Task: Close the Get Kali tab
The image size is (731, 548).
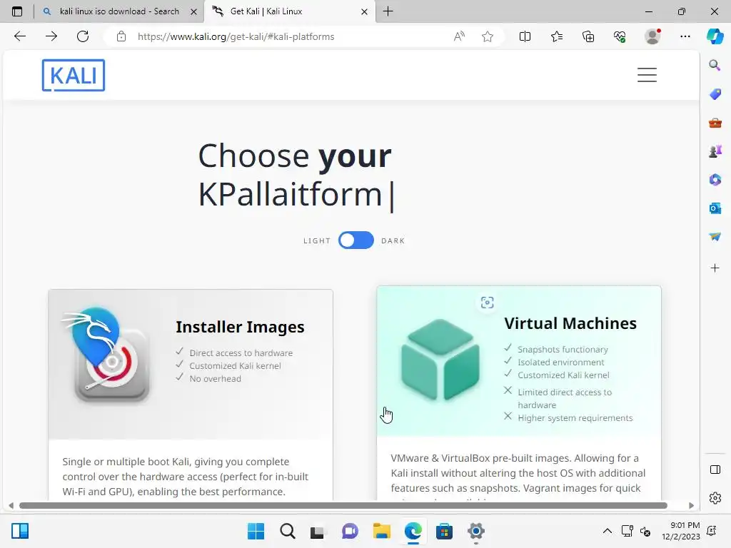Action: tap(365, 12)
